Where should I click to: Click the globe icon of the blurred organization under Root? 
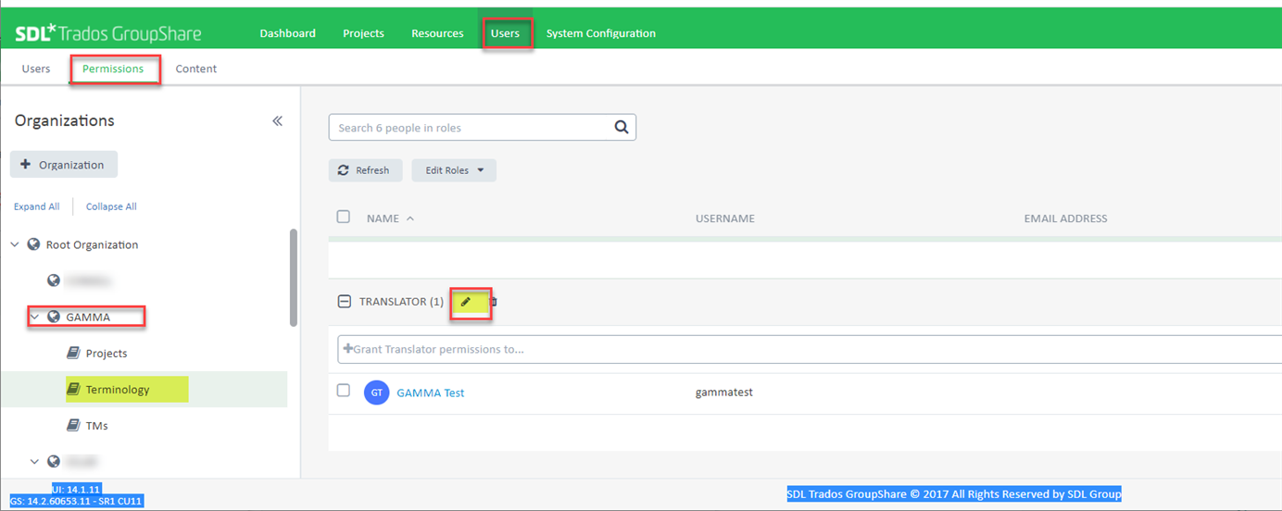[54, 280]
